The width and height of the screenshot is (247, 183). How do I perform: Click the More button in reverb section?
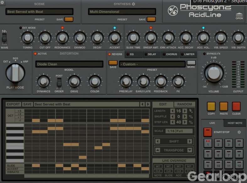191,64
